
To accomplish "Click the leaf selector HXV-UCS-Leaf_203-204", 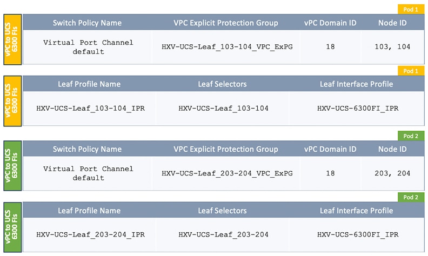I will [x=223, y=235].
